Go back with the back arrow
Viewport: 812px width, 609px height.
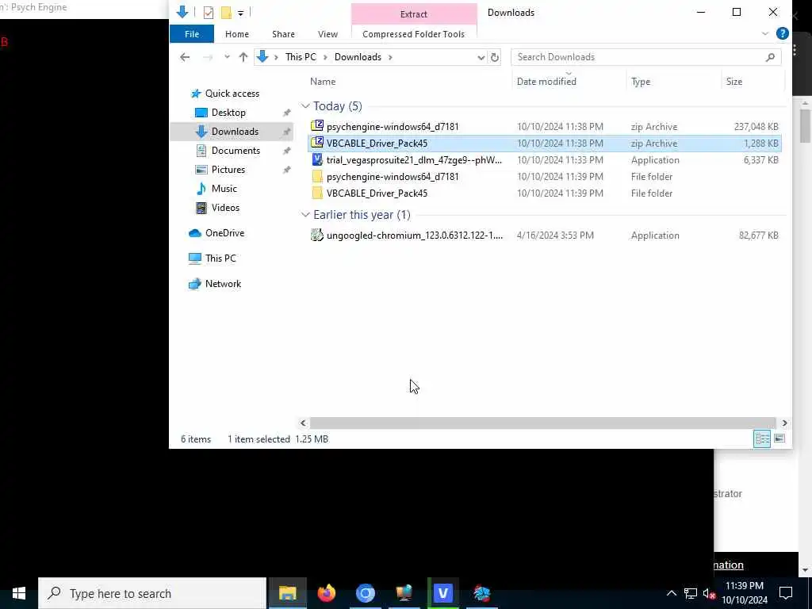(185, 57)
